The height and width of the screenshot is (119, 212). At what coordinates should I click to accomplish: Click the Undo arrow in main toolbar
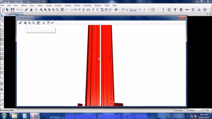[x=17, y=10]
